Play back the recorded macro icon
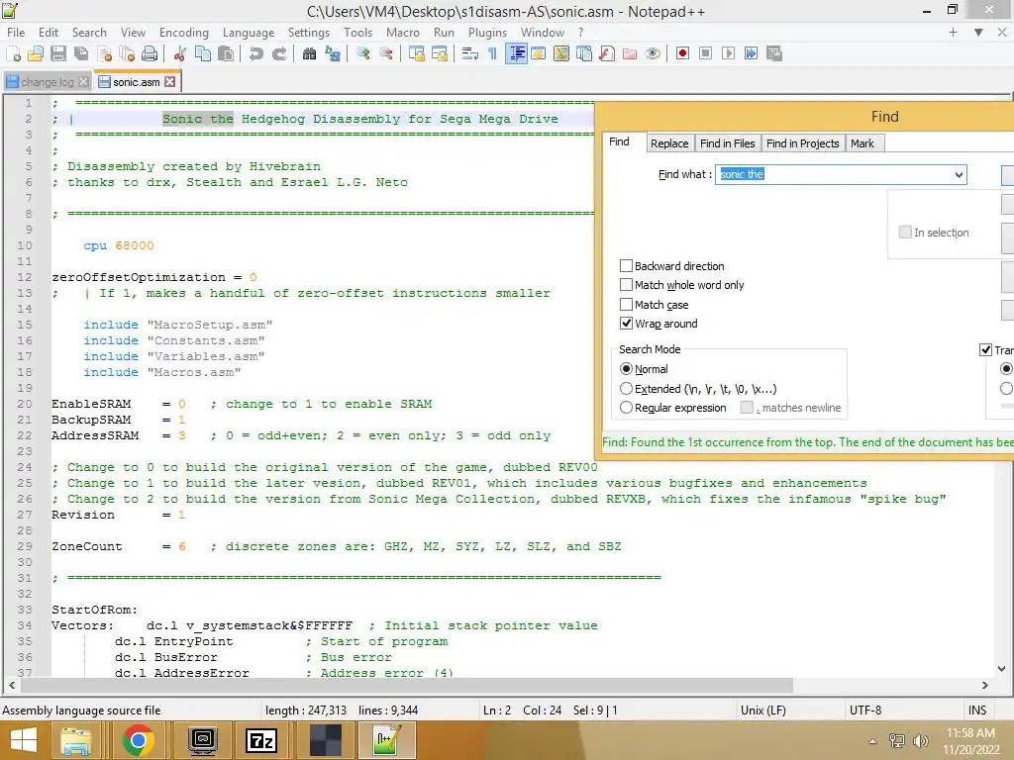Viewport: 1014px width, 760px height. click(728, 53)
